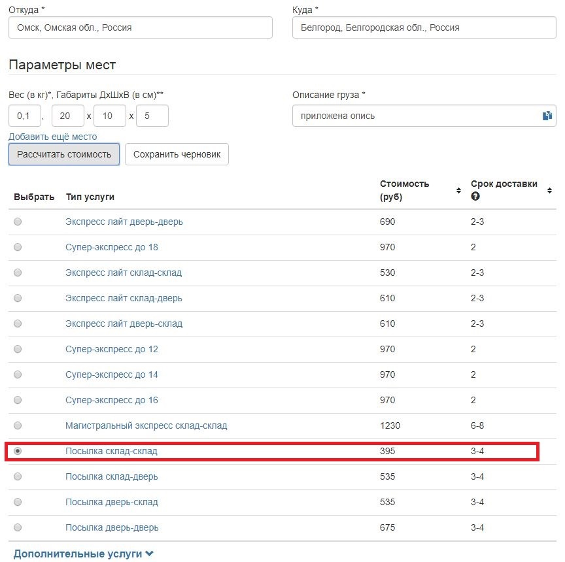
Task: Click the Описание груза text field
Action: tap(415, 116)
